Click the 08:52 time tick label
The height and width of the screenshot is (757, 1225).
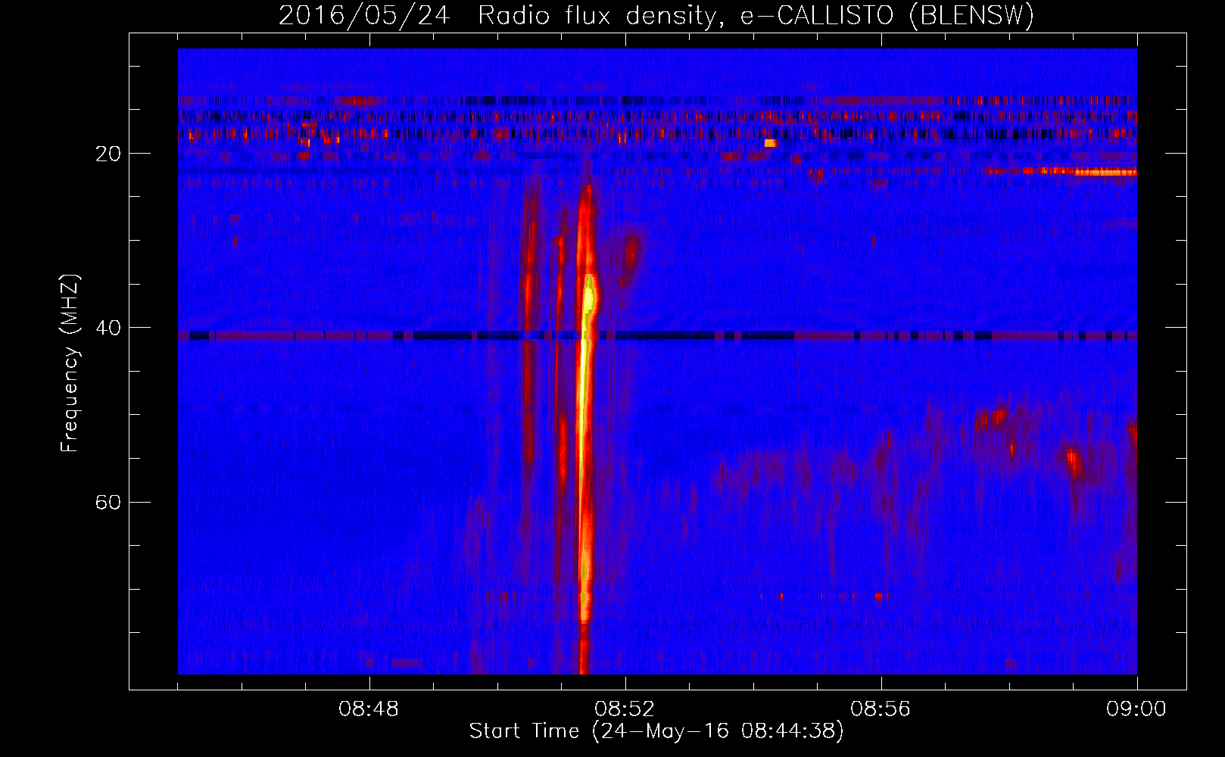pyautogui.click(x=625, y=709)
